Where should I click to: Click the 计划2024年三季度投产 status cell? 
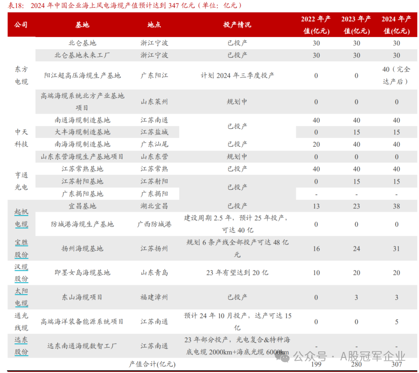(x=237, y=75)
